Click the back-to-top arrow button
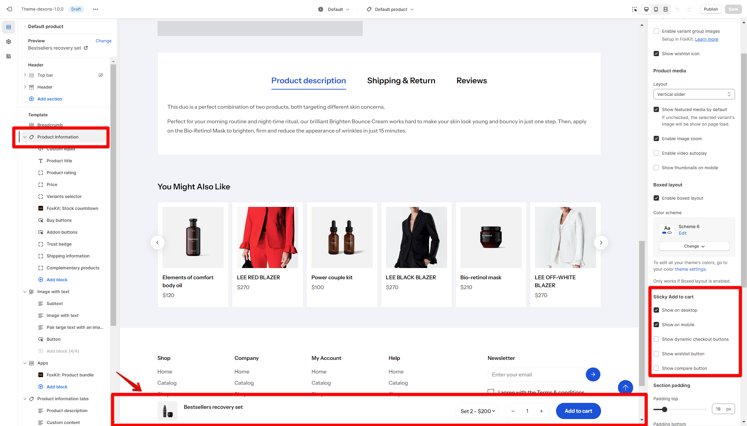The image size is (747, 426). pos(625,387)
